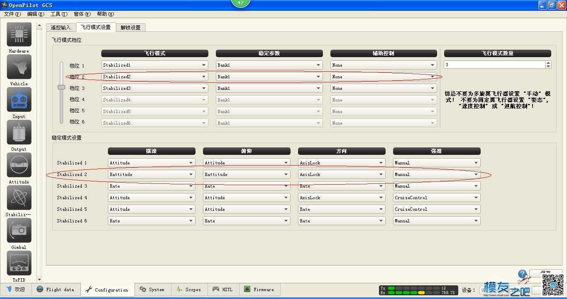Select the 飞行模式设置 tab
567x299 pixels.
pos(96,27)
